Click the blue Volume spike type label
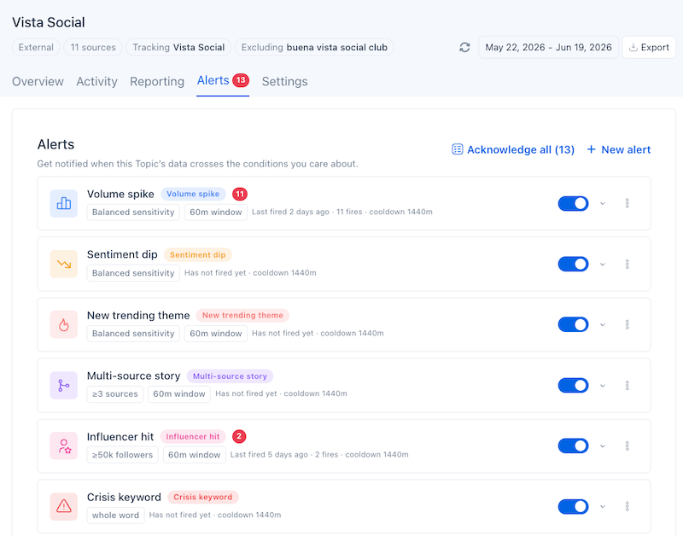This screenshot has height=536, width=683. pyautogui.click(x=193, y=194)
